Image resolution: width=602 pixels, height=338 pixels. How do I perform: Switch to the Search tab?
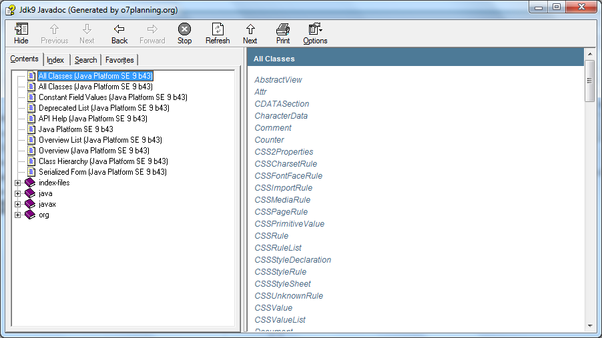pos(85,60)
